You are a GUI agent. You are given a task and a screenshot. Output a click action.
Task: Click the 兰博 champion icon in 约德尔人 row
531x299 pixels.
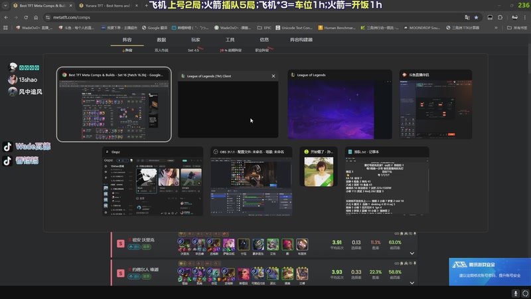302,274
